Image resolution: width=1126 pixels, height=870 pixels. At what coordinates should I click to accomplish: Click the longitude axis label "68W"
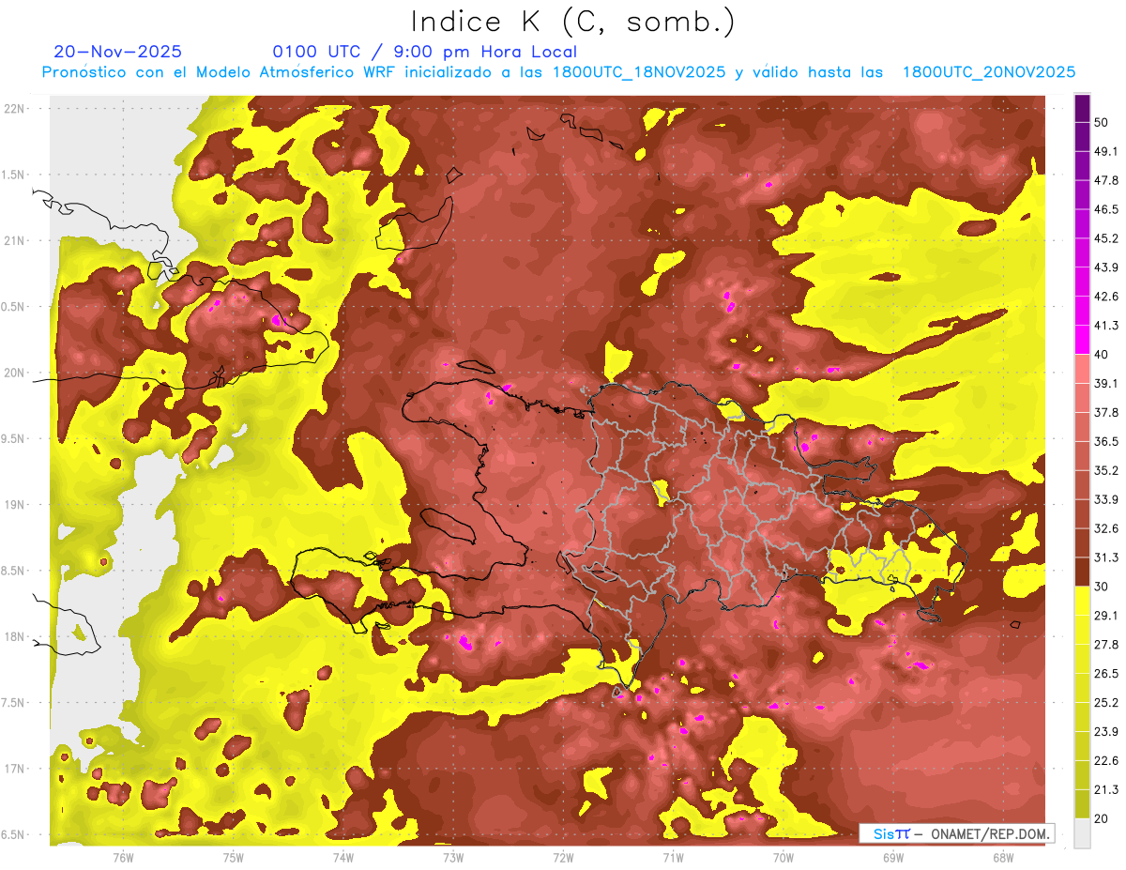point(1003,858)
